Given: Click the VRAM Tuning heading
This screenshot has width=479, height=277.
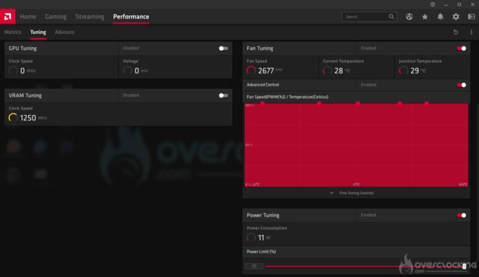Looking at the screenshot, I should [x=25, y=96].
